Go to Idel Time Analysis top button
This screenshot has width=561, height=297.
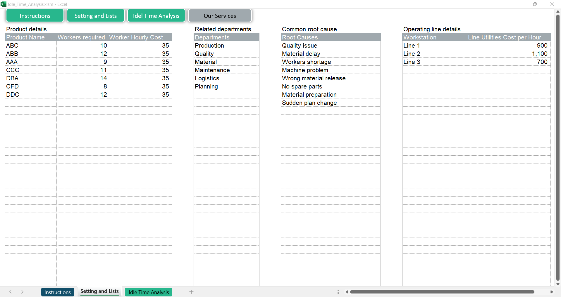tap(156, 16)
